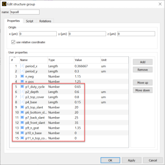Confirm with the OK button
The width and height of the screenshot is (165, 165).
110,160
